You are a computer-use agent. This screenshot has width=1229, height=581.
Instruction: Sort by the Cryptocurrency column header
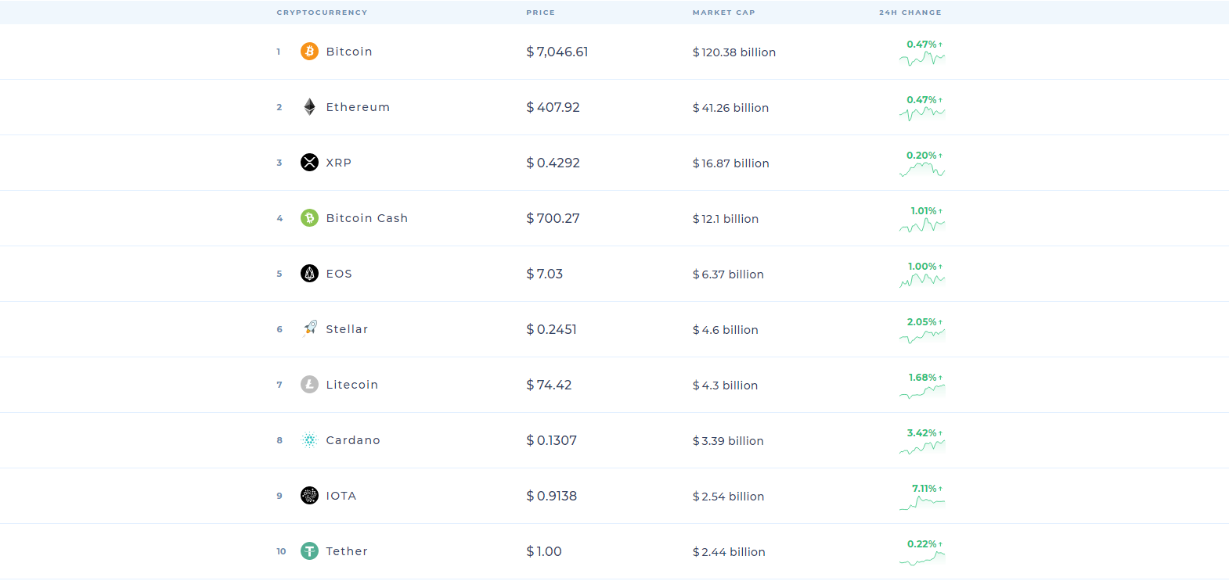(x=322, y=13)
